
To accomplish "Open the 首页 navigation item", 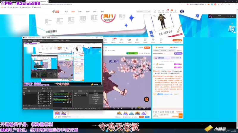I will [x=66, y=12].
